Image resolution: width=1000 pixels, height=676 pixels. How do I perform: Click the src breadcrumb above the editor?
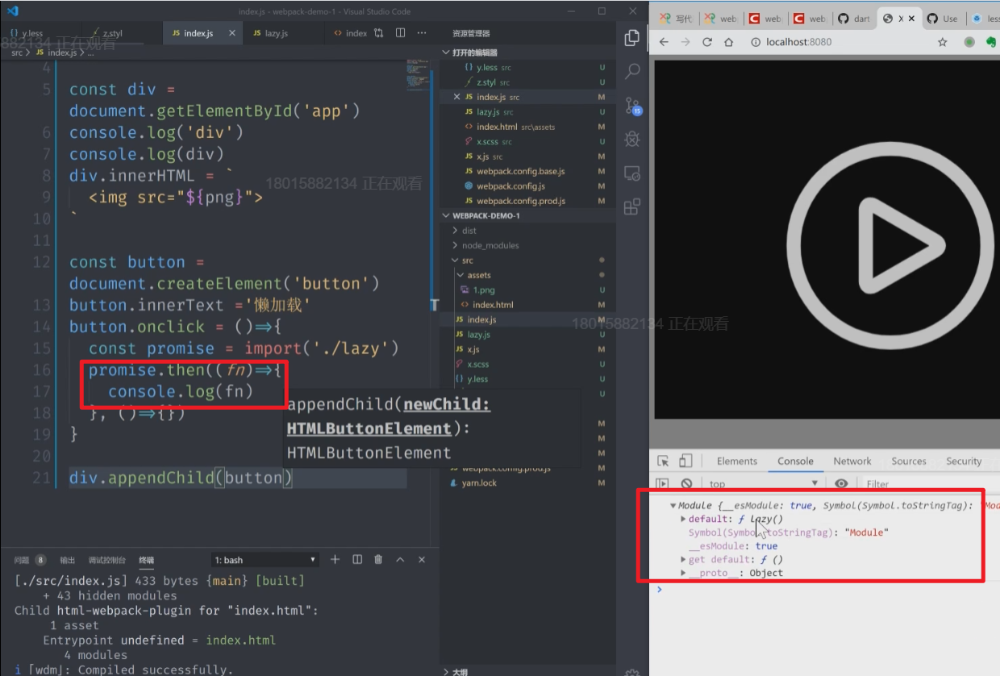pos(17,52)
